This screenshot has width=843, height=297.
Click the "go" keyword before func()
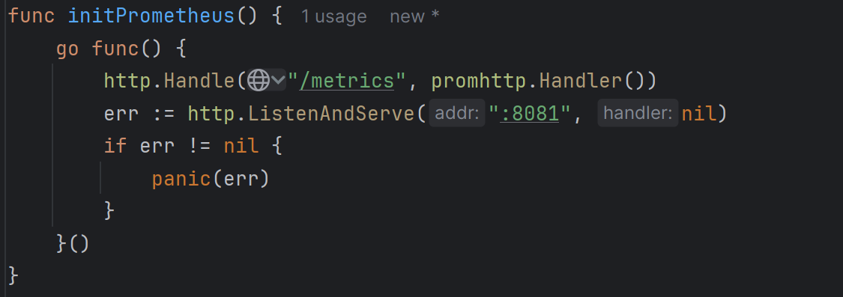pyautogui.click(x=67, y=49)
